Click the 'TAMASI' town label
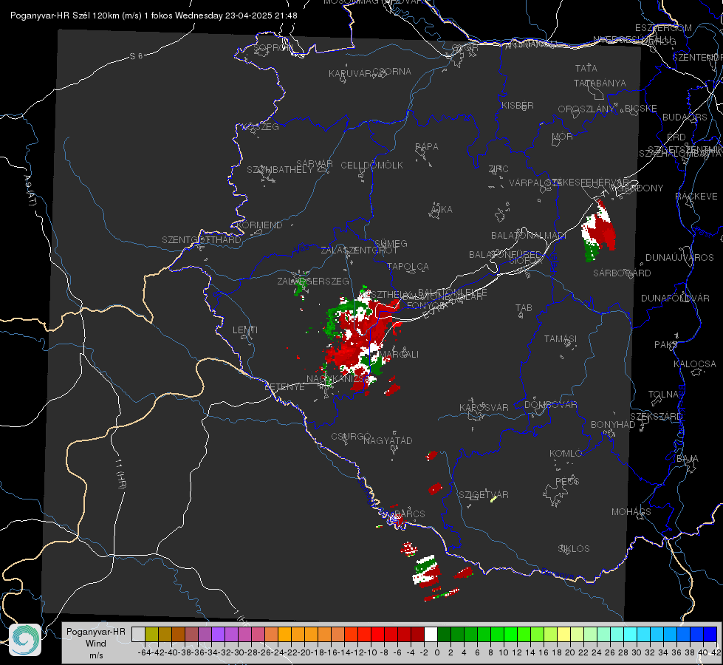The height and width of the screenshot is (665, 723). 561,338
